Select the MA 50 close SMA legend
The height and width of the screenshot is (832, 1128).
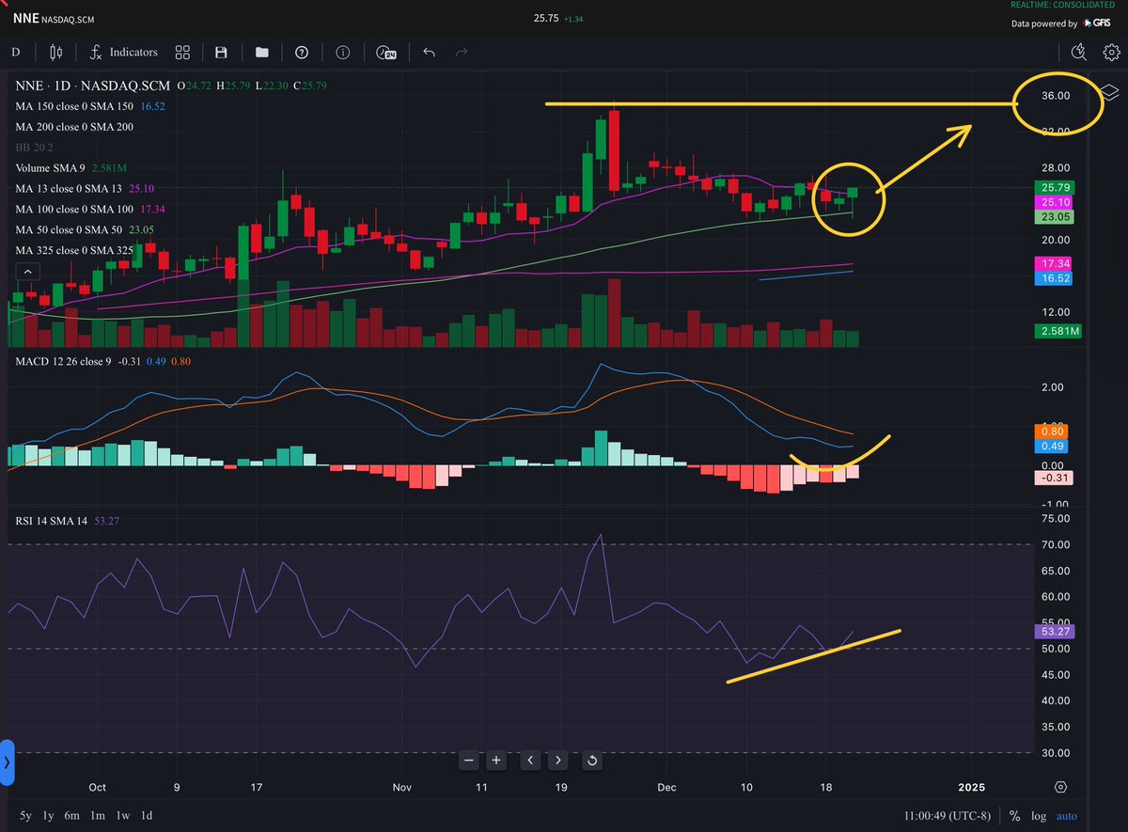point(84,230)
